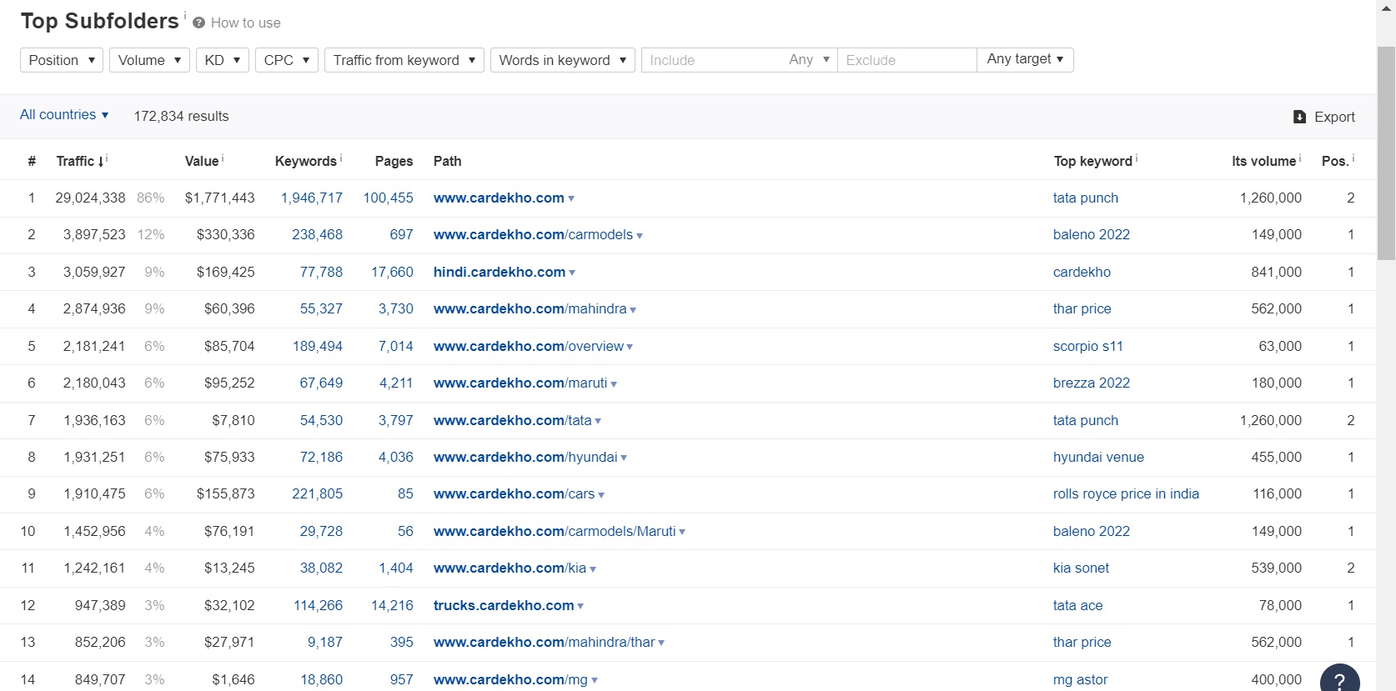Click pages count 17,660

[392, 272]
